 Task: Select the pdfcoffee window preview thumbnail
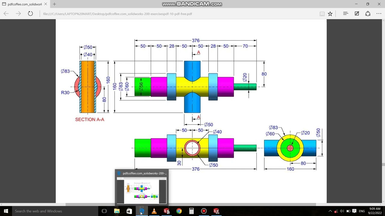pos(142,190)
